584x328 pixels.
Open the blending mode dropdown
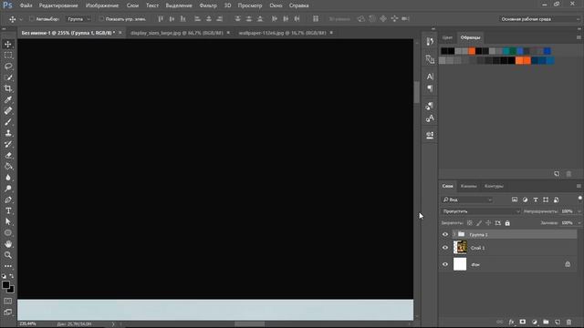(481, 211)
